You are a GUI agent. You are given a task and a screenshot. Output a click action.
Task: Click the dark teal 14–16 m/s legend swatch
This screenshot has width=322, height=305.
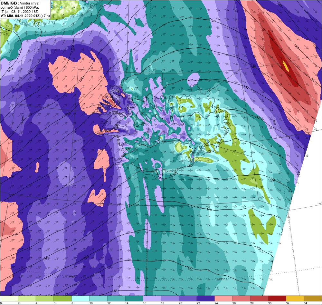tap(134, 299)
